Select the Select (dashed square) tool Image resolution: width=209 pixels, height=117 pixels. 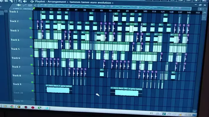[x=15, y=1]
